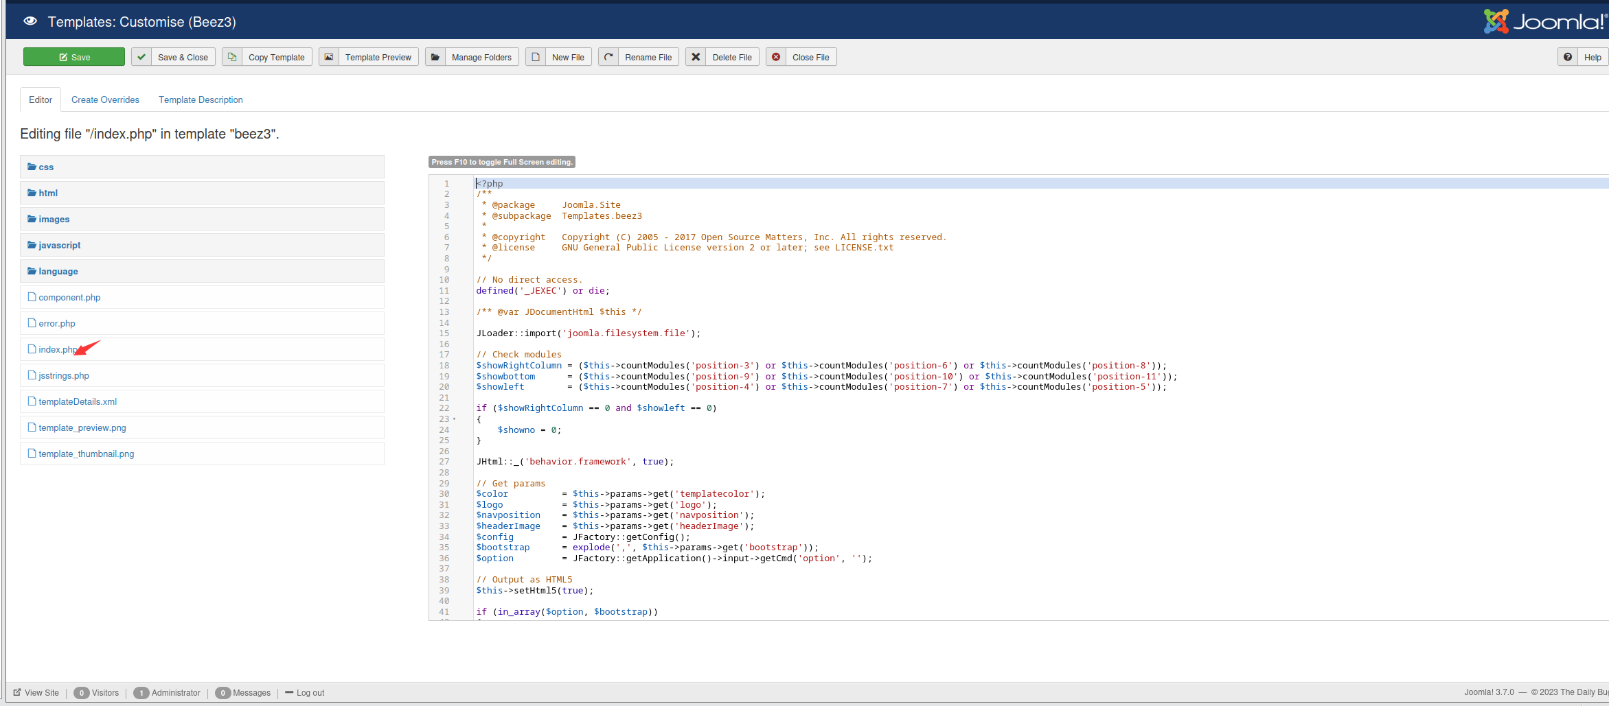Viewport: 1609px width, 706px height.
Task: Click the Delete File X icon
Action: point(696,57)
